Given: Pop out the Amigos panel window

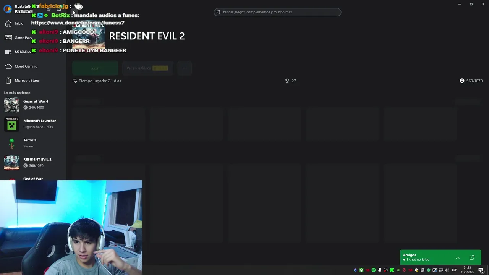Looking at the screenshot, I should [x=472, y=258].
